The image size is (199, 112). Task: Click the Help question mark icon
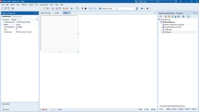coord(180,2)
